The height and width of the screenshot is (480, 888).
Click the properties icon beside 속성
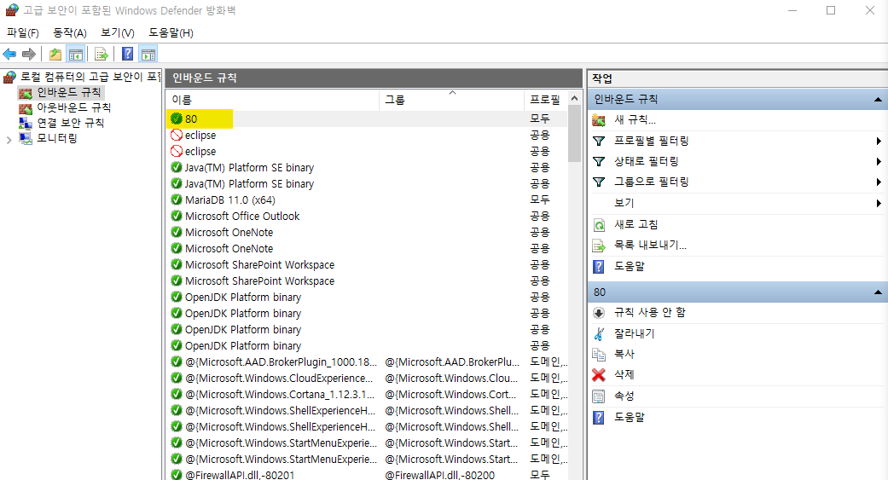[599, 396]
